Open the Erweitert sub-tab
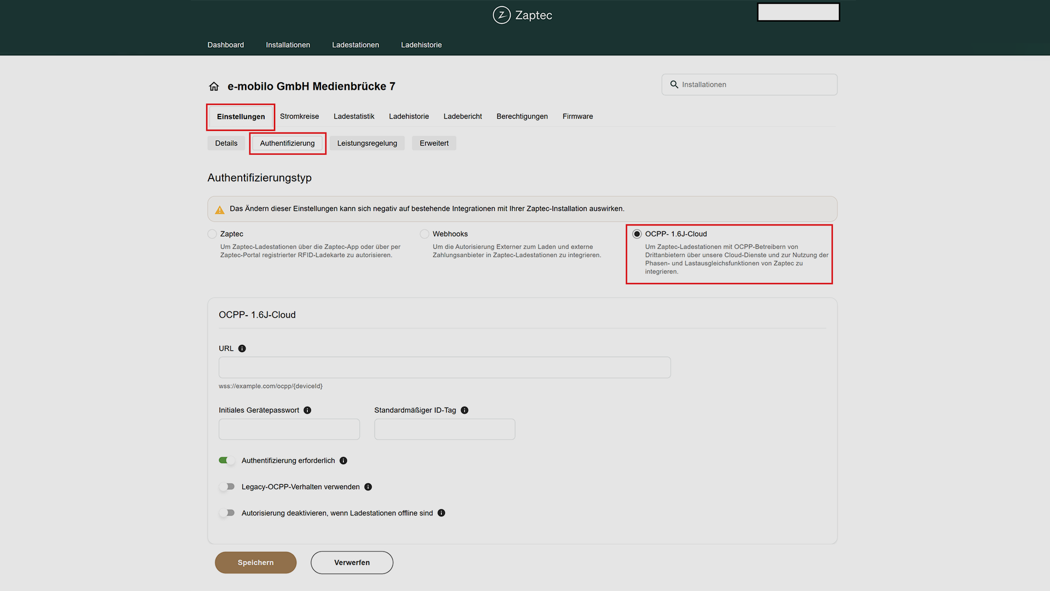The width and height of the screenshot is (1050, 591). [434, 143]
